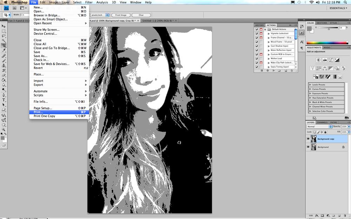
Task: Expand the Curves Presets list
Action: tap(310, 89)
